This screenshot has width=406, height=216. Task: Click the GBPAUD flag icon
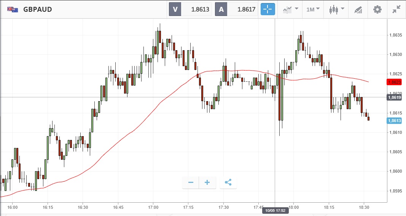13,10
